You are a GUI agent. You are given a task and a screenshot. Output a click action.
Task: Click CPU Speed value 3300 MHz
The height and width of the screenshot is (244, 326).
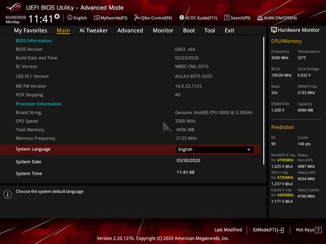point(185,121)
